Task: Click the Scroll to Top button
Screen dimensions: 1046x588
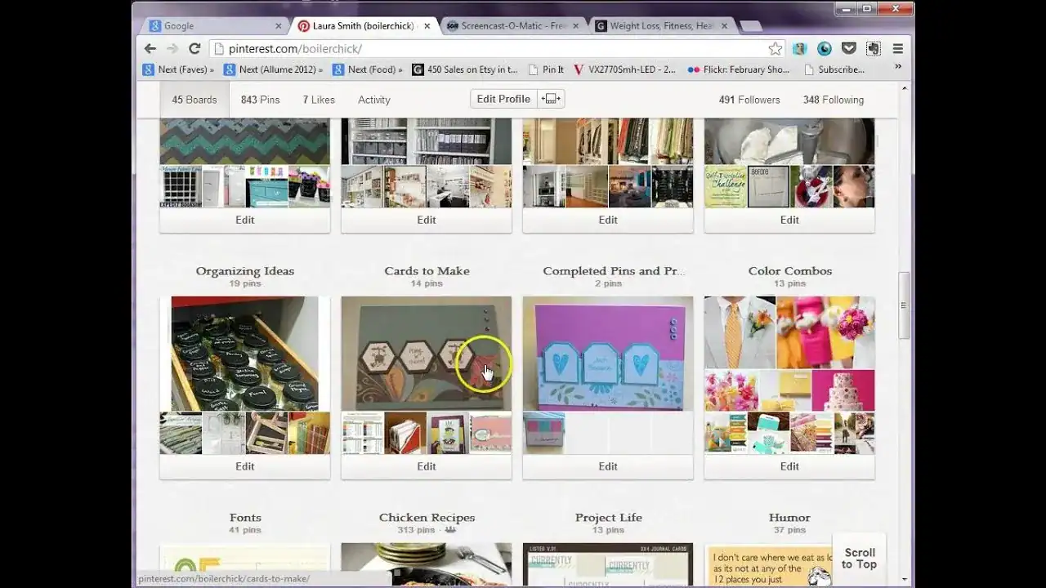Action: tap(859, 559)
